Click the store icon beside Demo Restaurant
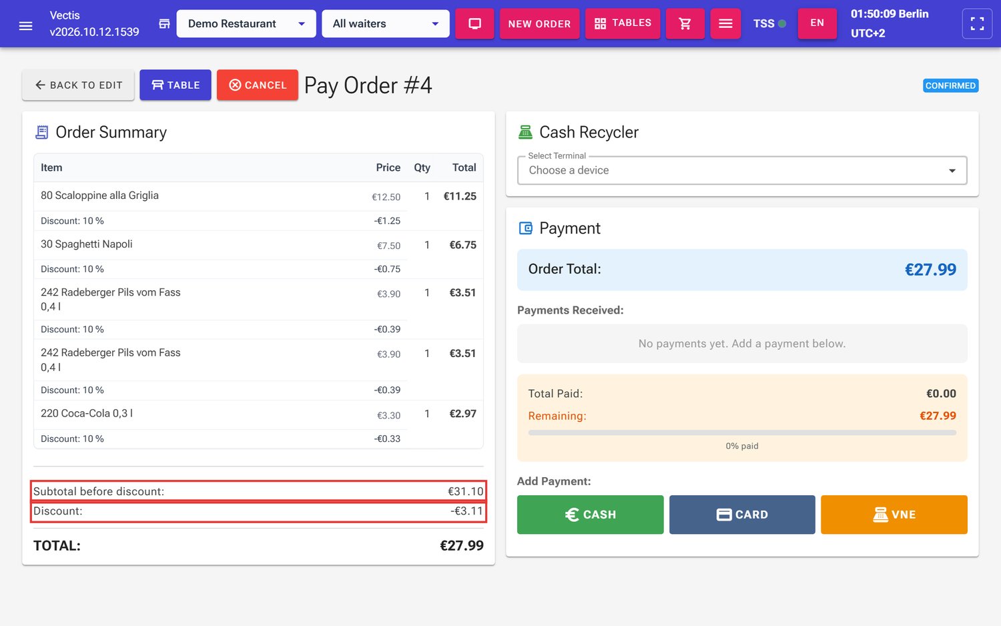Viewport: 1001px width, 626px height. (x=164, y=24)
